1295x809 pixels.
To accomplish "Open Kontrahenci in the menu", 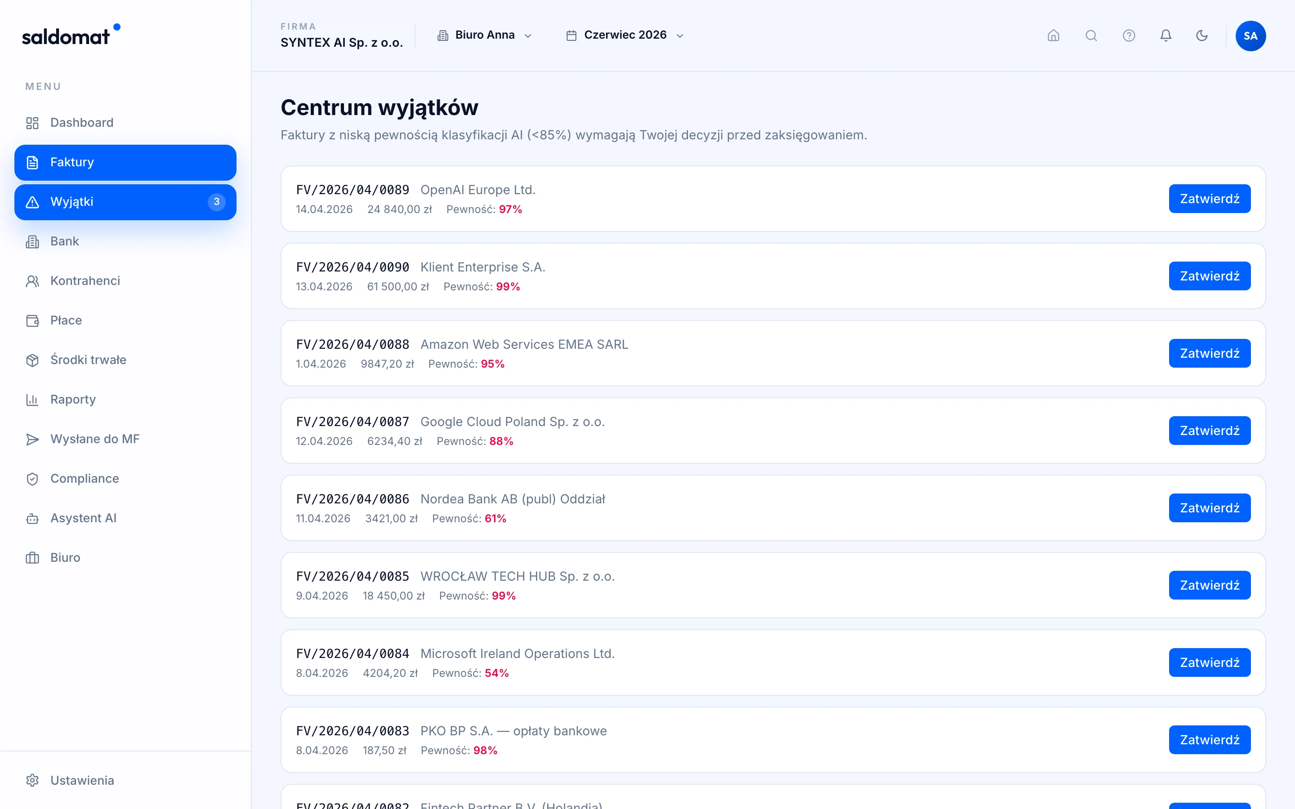I will (x=125, y=281).
